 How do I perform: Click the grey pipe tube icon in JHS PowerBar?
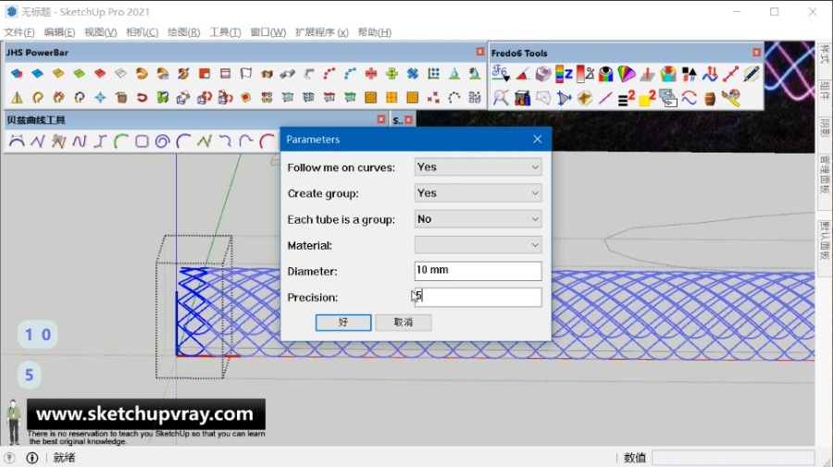[288, 73]
